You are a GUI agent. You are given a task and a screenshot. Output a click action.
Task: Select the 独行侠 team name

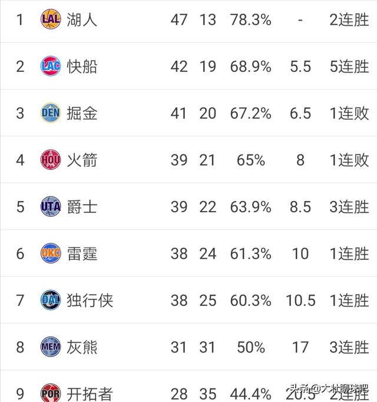(x=90, y=301)
